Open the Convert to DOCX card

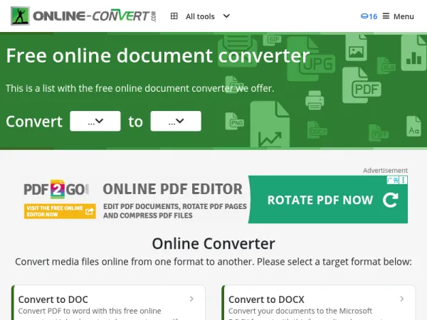pos(318,303)
